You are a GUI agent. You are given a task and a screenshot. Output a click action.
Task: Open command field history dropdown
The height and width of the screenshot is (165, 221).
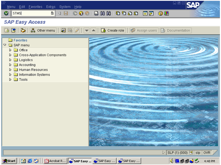click(52, 13)
